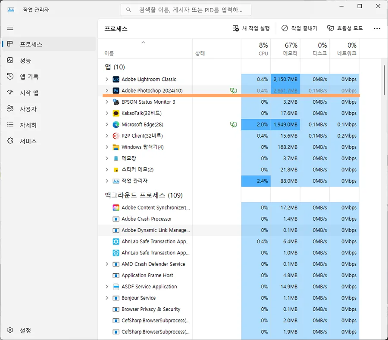Click the efficiency leaf badge on Adobe Photoshop 2024
This screenshot has height=340, width=388.
[233, 90]
